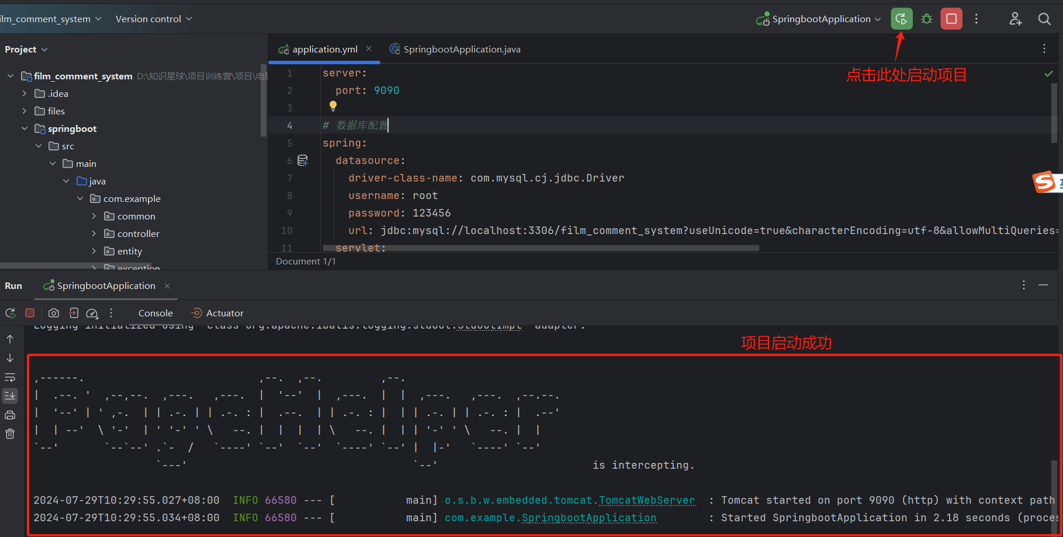The image size is (1063, 537).
Task: Collapse the src folder
Action: pyautogui.click(x=39, y=146)
